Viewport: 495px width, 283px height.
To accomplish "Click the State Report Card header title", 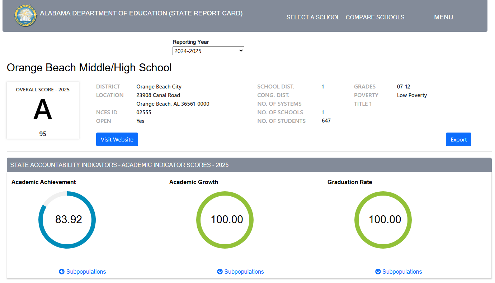I will [142, 13].
